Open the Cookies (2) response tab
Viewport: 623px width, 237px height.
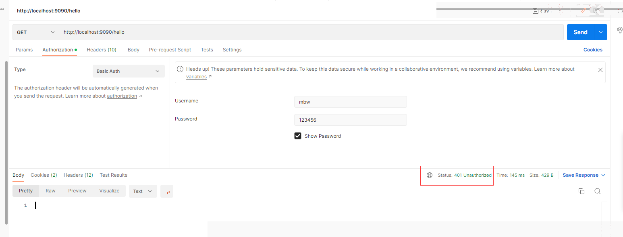click(44, 175)
